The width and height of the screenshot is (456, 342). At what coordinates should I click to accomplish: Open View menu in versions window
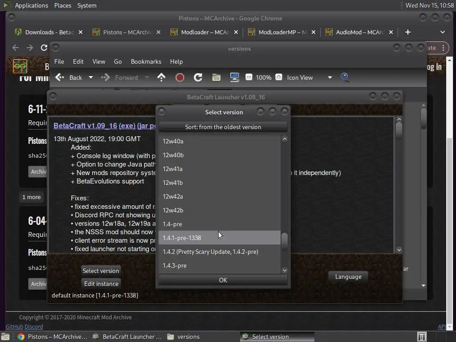99,61
